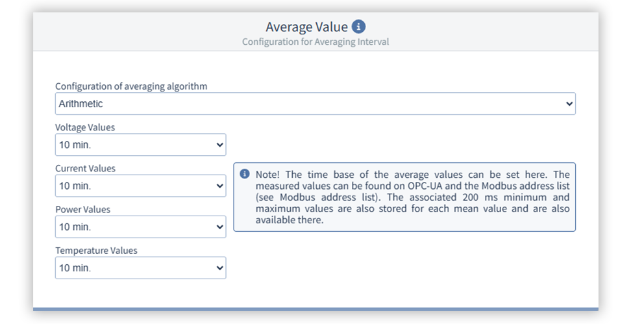Viewport: 631px width, 324px height.
Task: Open the Temperature Values interval dropdown
Action: [x=140, y=268]
